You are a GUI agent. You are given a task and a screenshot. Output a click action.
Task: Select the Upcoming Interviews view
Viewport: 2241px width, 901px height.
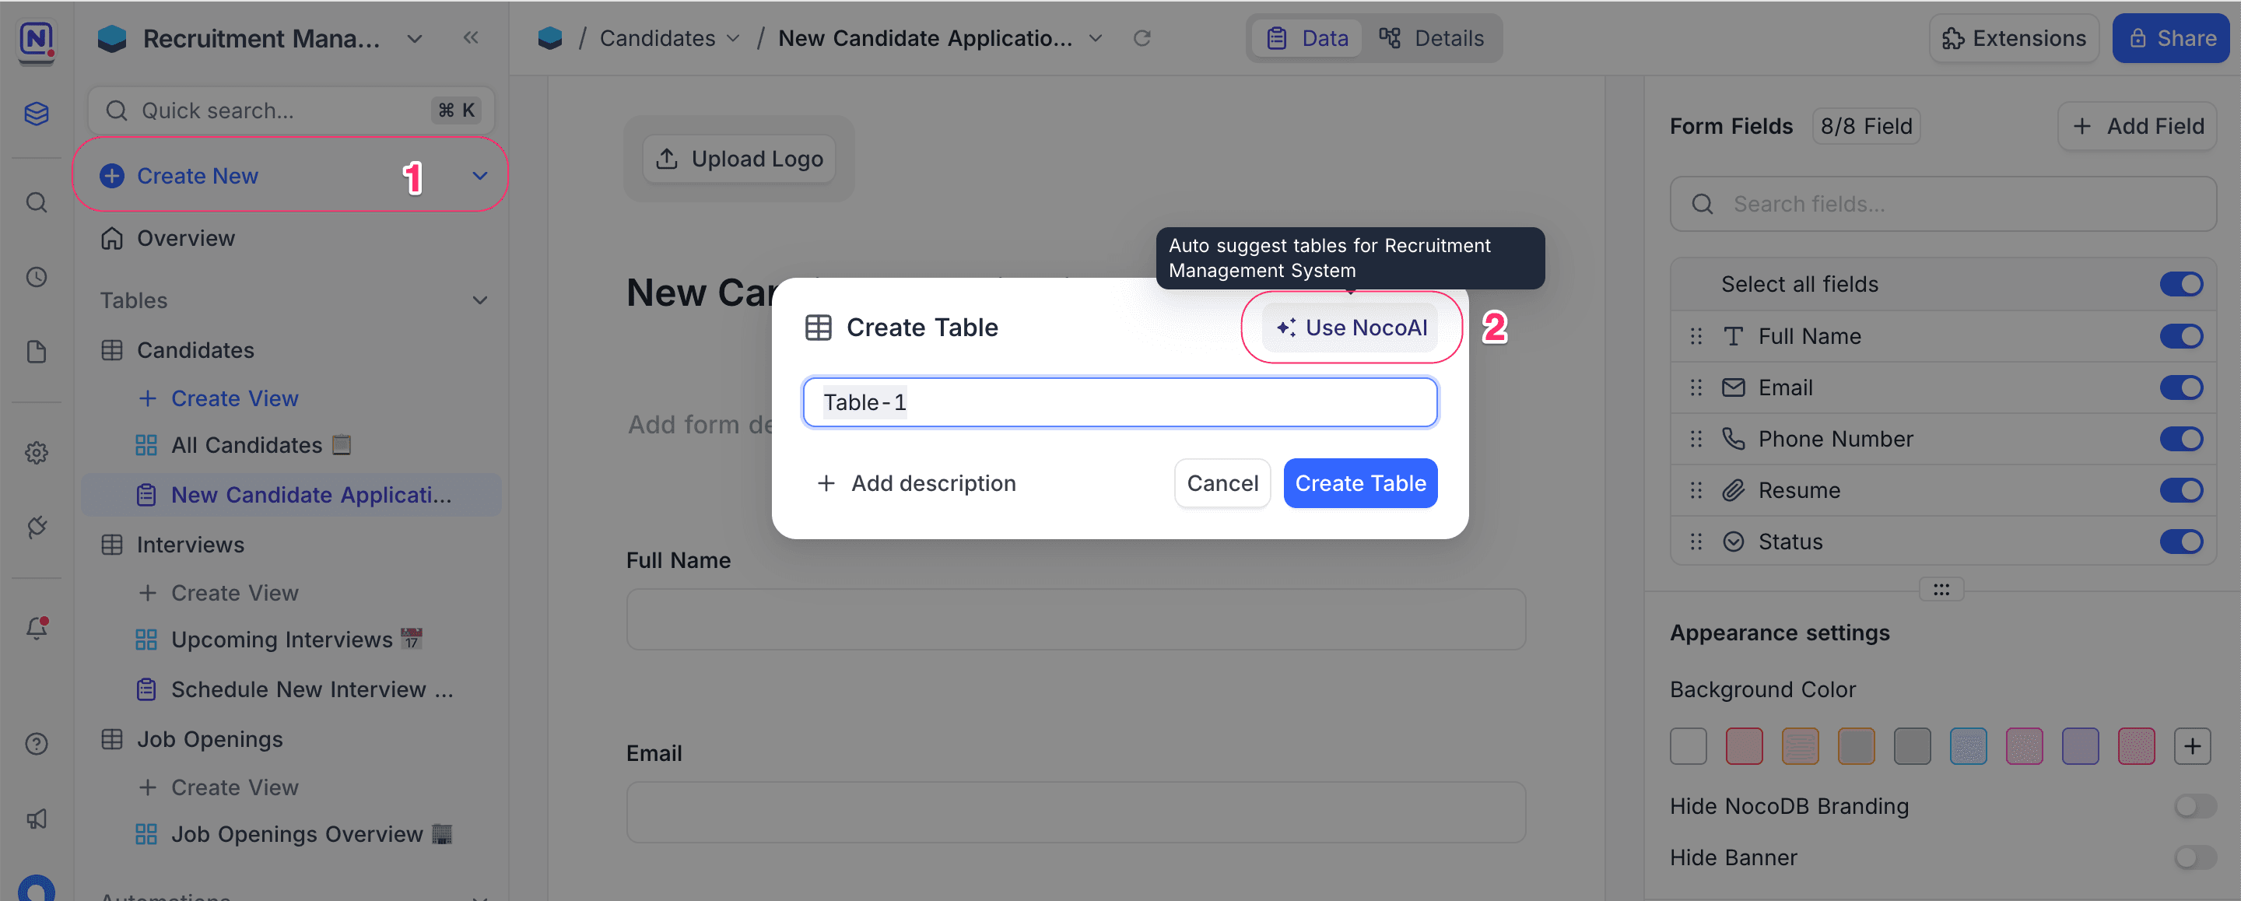287,640
